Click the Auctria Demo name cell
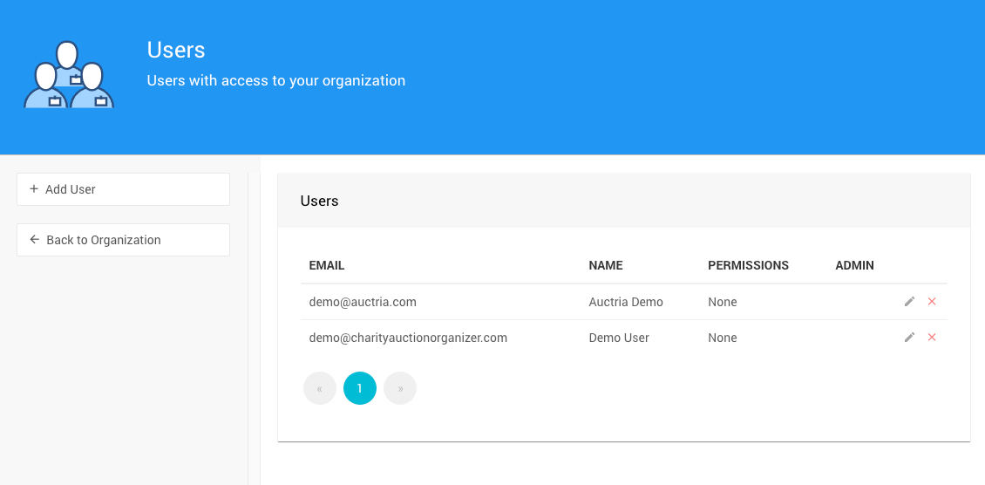Viewport: 985px width, 485px height. [x=626, y=302]
